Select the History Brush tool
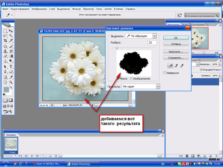This screenshot has height=167, width=223. (x=11, y=51)
